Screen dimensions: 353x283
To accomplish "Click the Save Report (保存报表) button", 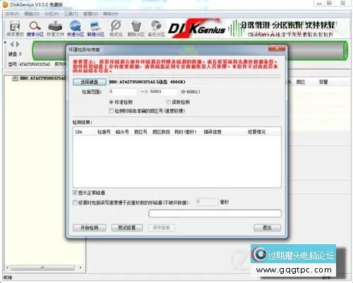I will coord(162,228).
